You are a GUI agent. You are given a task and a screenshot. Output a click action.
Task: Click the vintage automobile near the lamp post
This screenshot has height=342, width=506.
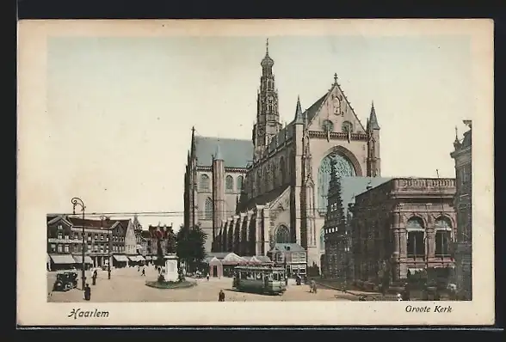coord(65,281)
